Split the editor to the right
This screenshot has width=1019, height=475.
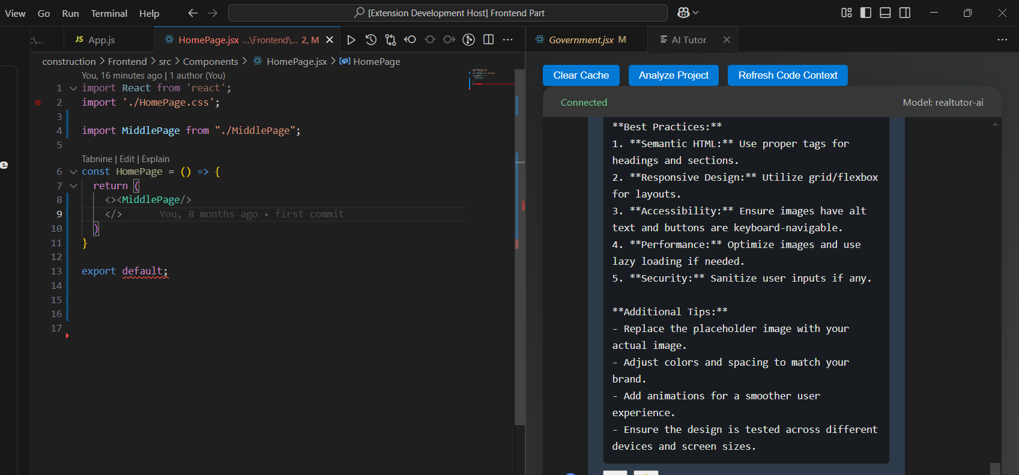tap(489, 40)
